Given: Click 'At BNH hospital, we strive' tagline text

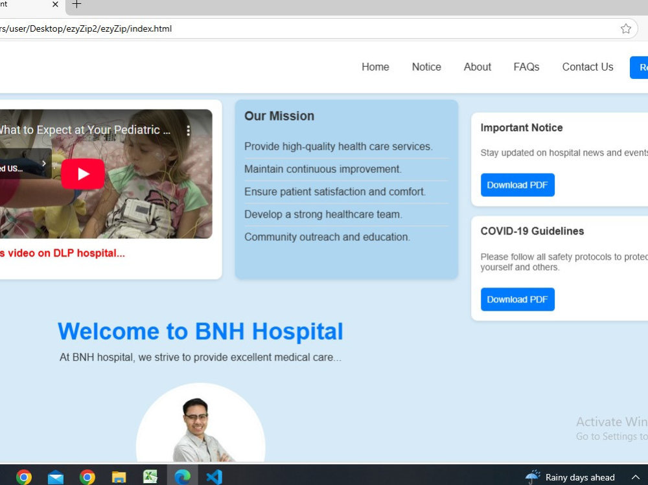Looking at the screenshot, I should point(200,357).
